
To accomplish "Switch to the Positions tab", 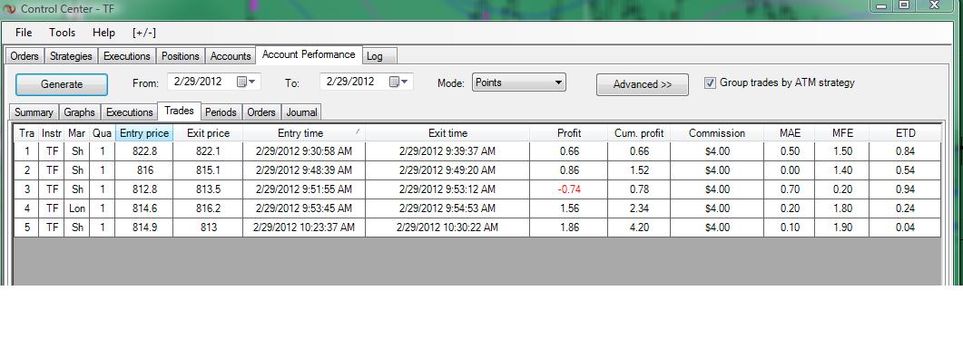I will coord(180,56).
